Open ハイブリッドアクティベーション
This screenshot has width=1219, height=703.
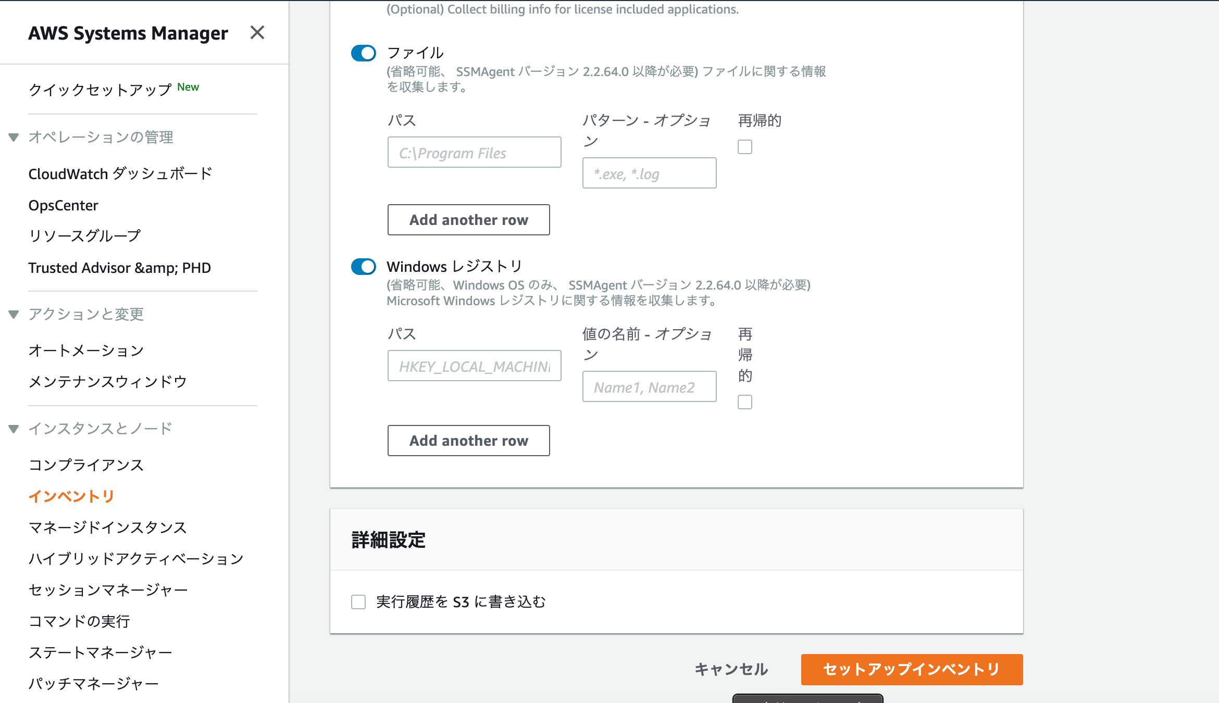tap(136, 559)
